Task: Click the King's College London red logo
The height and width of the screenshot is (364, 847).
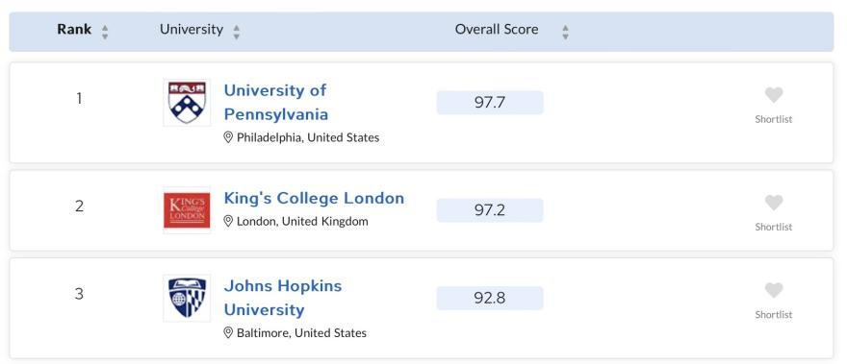Action: point(187,210)
